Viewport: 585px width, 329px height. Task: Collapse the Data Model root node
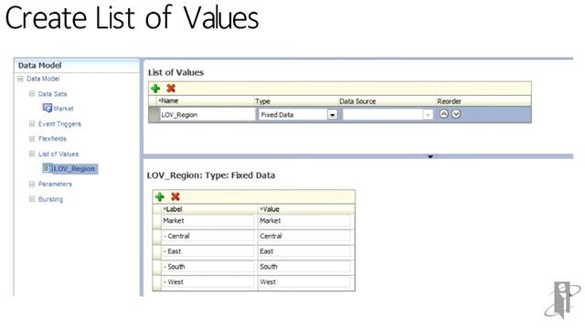tap(20, 79)
